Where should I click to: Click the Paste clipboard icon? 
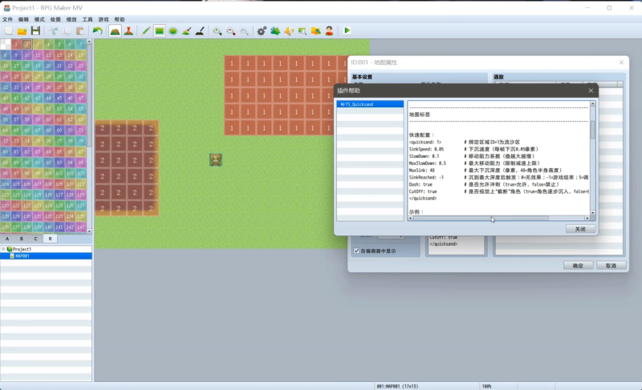click(x=80, y=30)
